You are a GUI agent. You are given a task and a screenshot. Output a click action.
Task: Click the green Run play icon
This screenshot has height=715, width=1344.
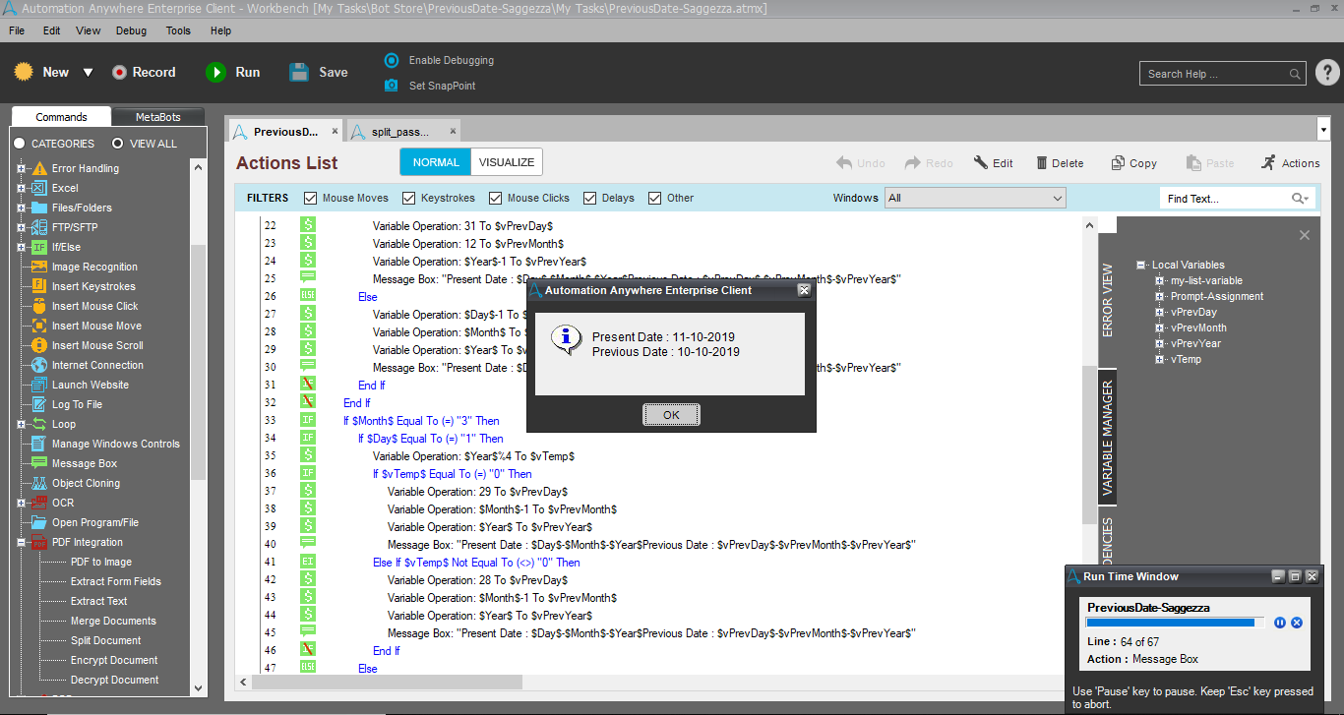[x=215, y=72]
